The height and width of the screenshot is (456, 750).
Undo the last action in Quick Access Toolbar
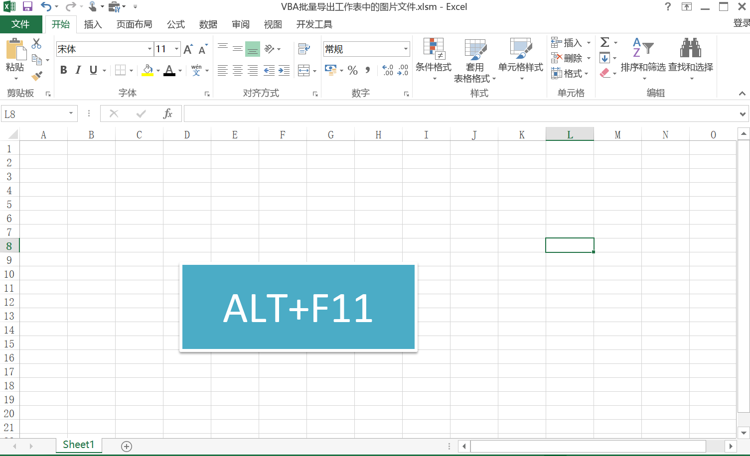point(46,6)
